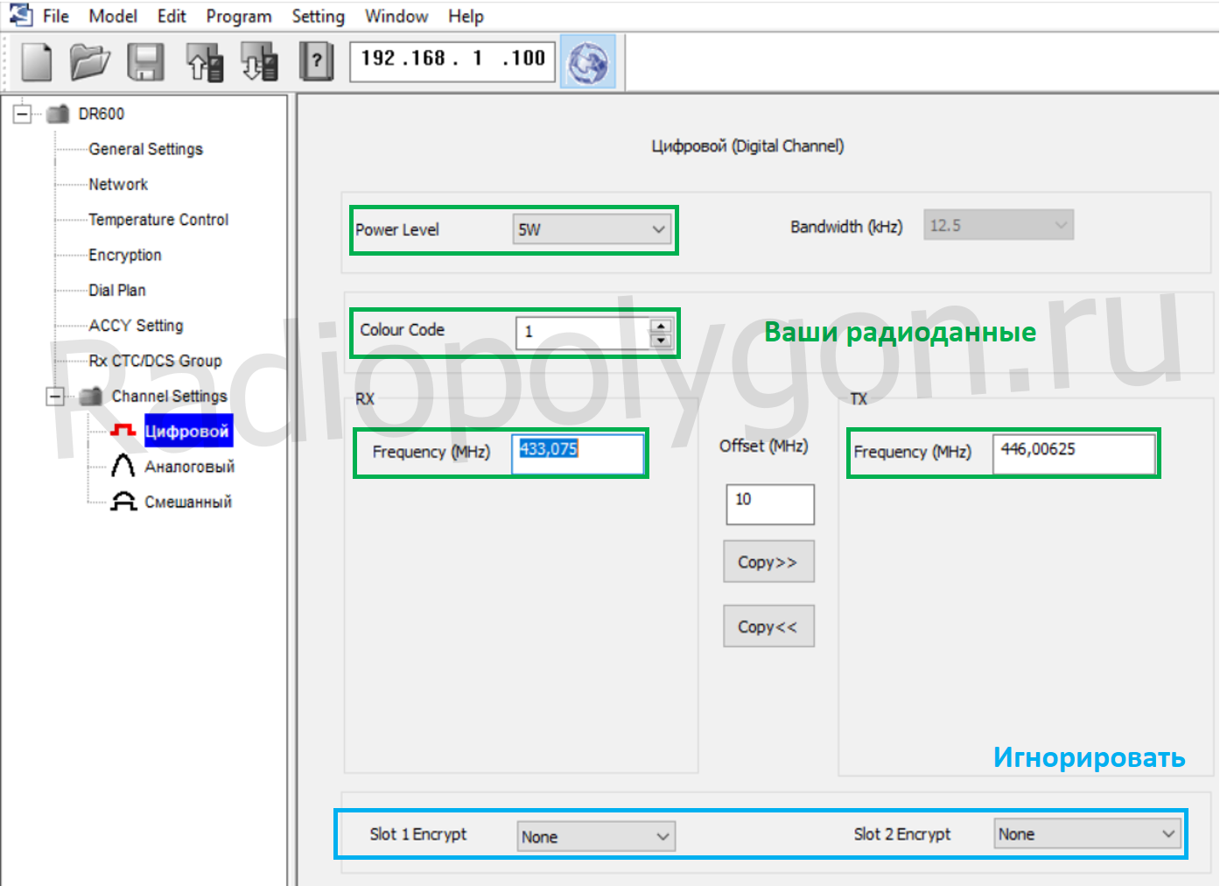Click the Open folder toolbar icon

[x=89, y=62]
